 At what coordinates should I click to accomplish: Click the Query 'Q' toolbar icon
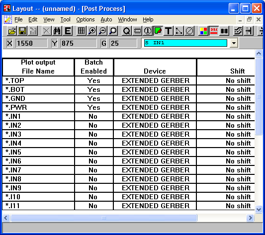[127, 31]
